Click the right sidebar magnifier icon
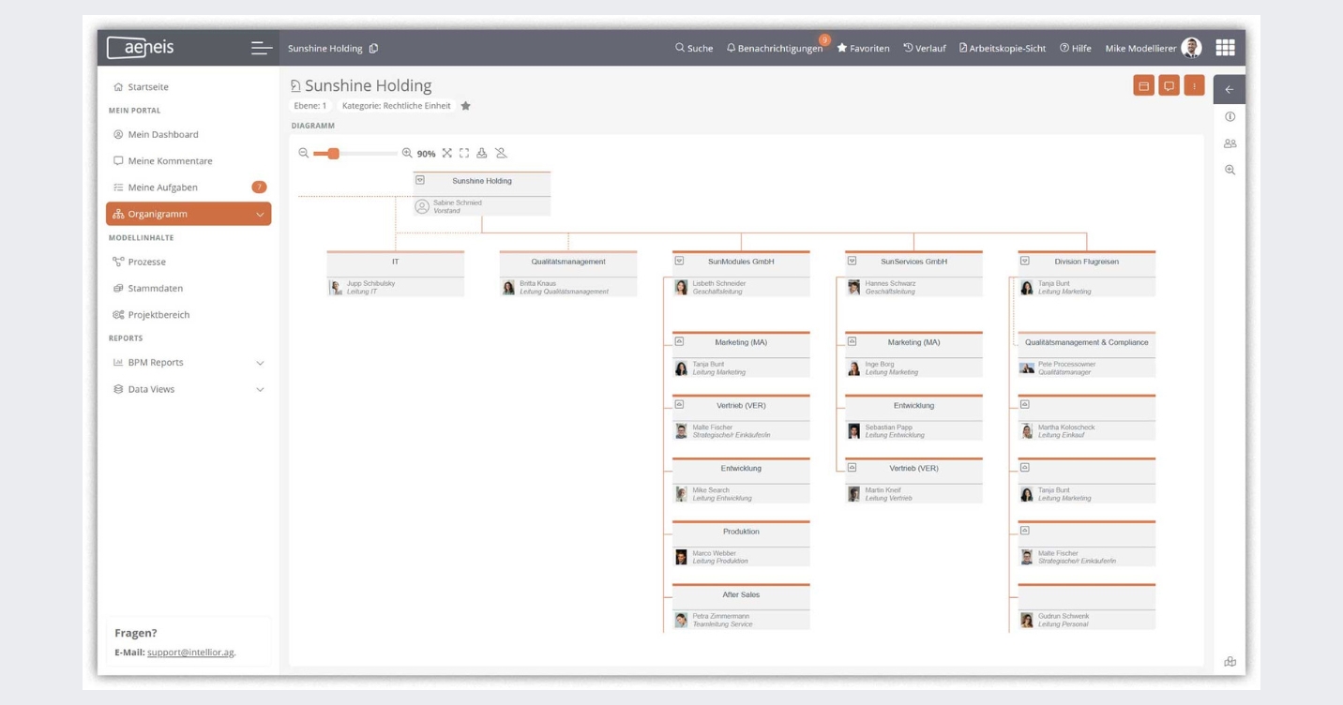The image size is (1343, 705). pos(1230,170)
